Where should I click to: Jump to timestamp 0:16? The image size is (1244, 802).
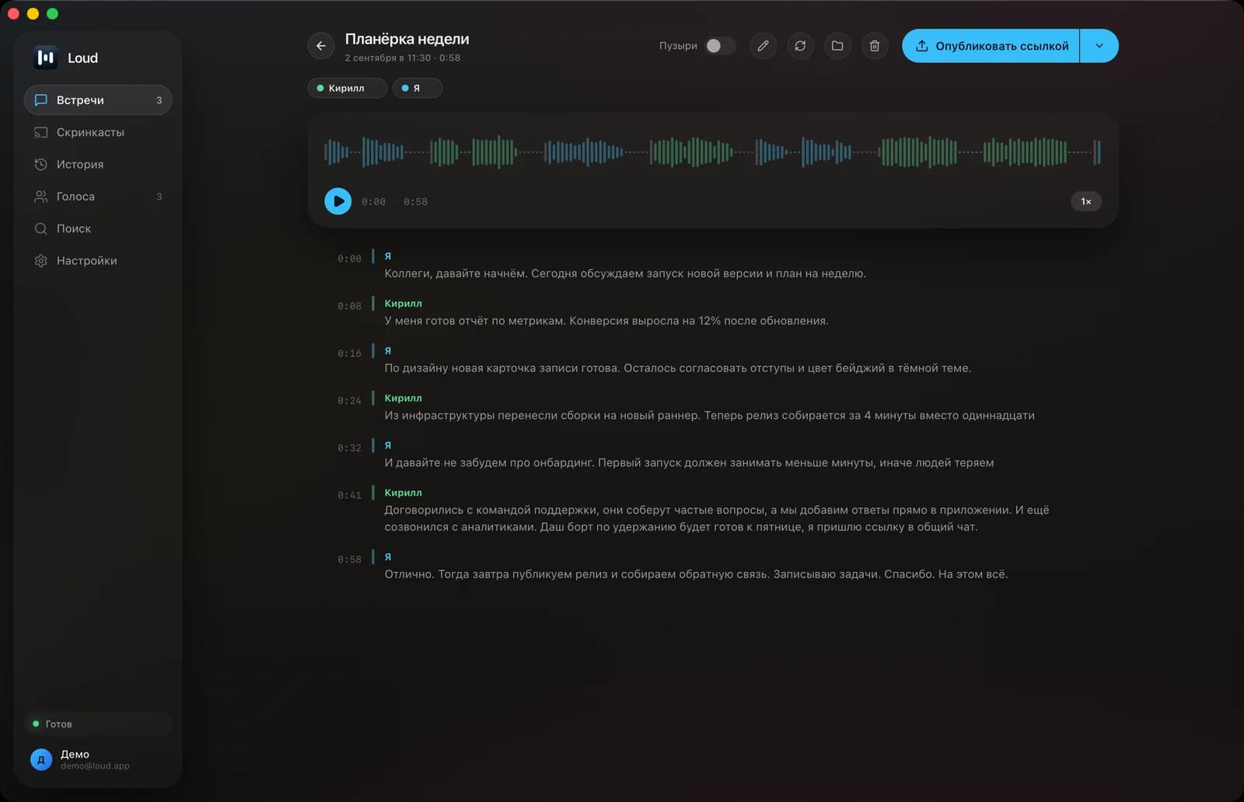[x=349, y=354]
